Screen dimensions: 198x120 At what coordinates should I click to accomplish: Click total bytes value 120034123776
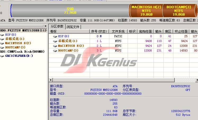point(181,111)
